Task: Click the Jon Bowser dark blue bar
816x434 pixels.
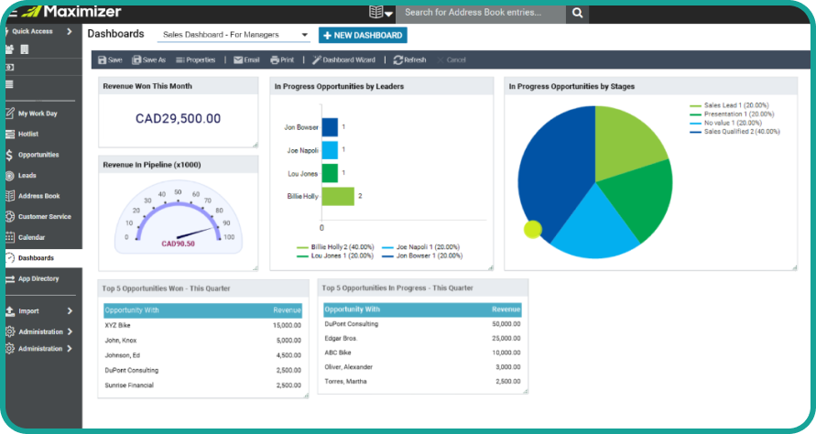Action: pyautogui.click(x=330, y=127)
